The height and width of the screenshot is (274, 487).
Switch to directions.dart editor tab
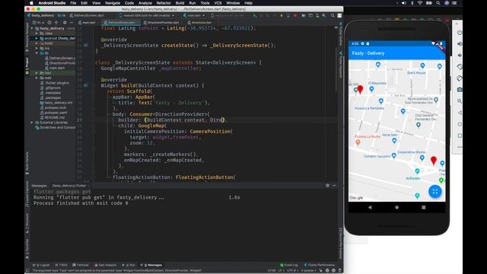(x=199, y=22)
